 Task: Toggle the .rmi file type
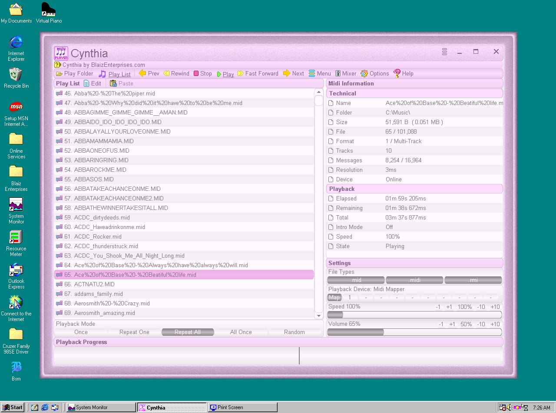click(x=473, y=280)
